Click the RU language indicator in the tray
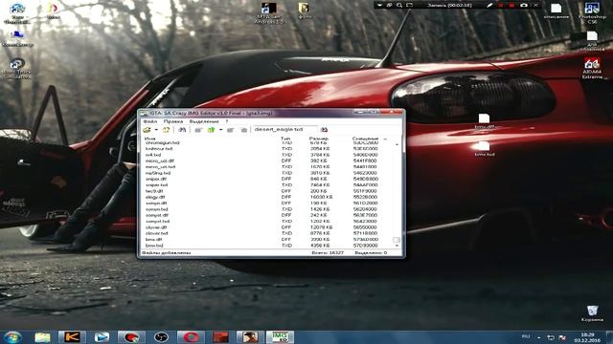This screenshot has height=344, width=613. pyautogui.click(x=526, y=336)
